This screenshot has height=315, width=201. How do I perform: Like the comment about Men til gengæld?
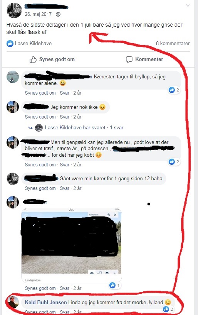click(x=40, y=165)
